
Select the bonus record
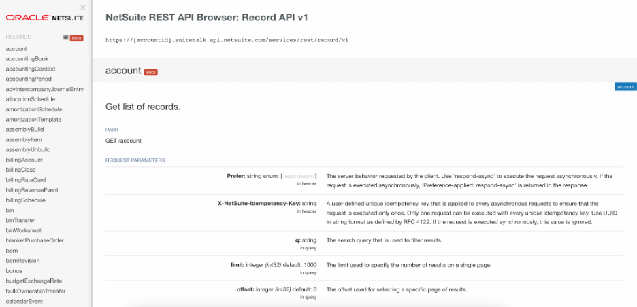click(14, 271)
